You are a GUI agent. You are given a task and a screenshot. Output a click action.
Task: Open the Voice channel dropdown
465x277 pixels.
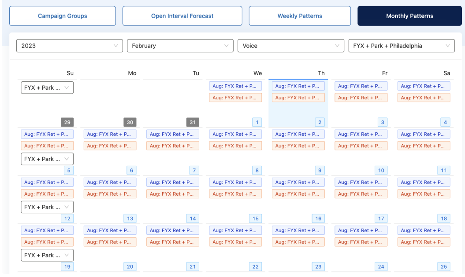tap(290, 45)
